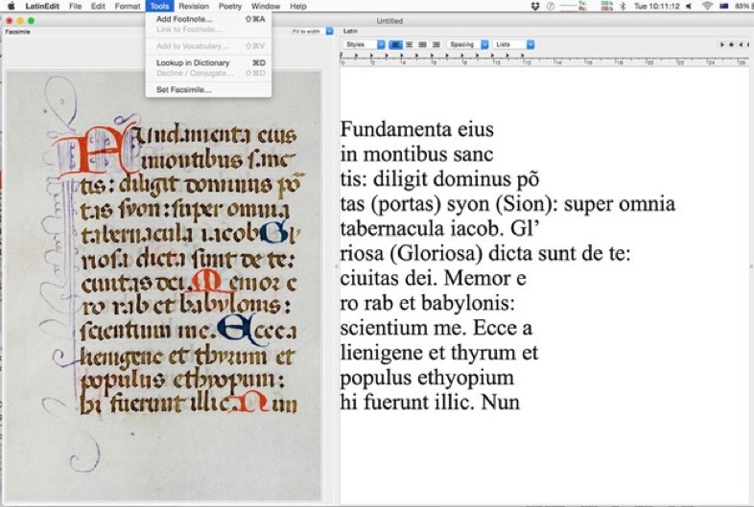This screenshot has height=507, width=754.
Task: Click text line 'Fundamenta eius'
Action: [x=417, y=129]
